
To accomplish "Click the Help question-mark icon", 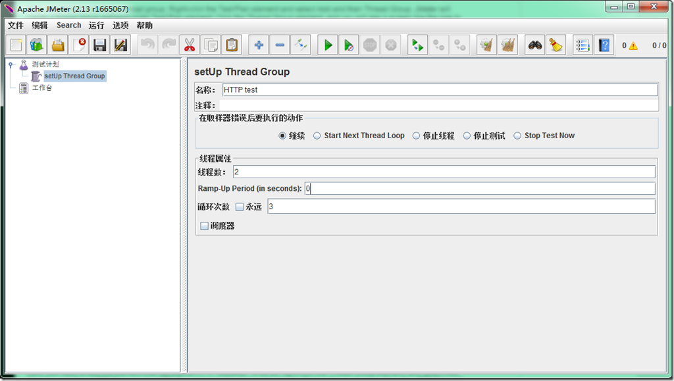I will coord(604,45).
